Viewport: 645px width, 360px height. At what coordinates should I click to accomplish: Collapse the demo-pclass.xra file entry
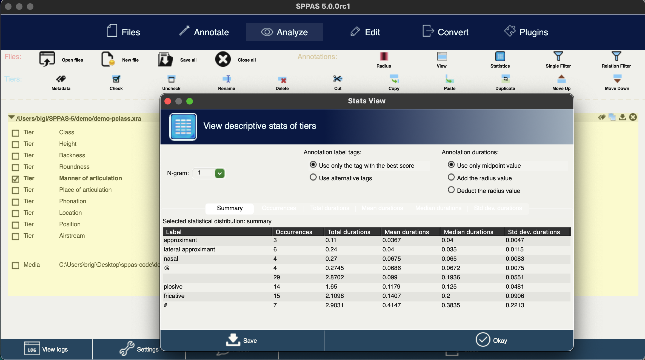point(11,117)
